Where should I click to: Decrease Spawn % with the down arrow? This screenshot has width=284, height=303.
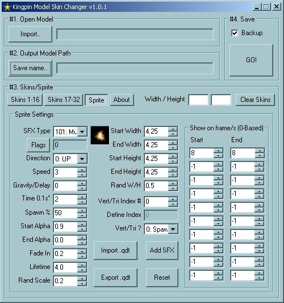pos(82,215)
